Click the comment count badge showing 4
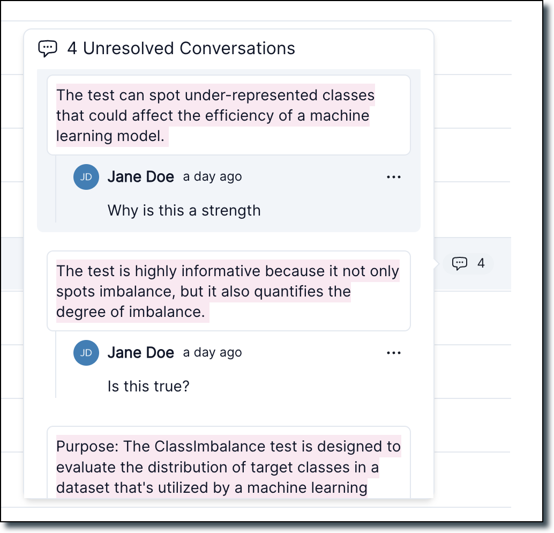Screen dimensions: 554x533 coord(468,263)
